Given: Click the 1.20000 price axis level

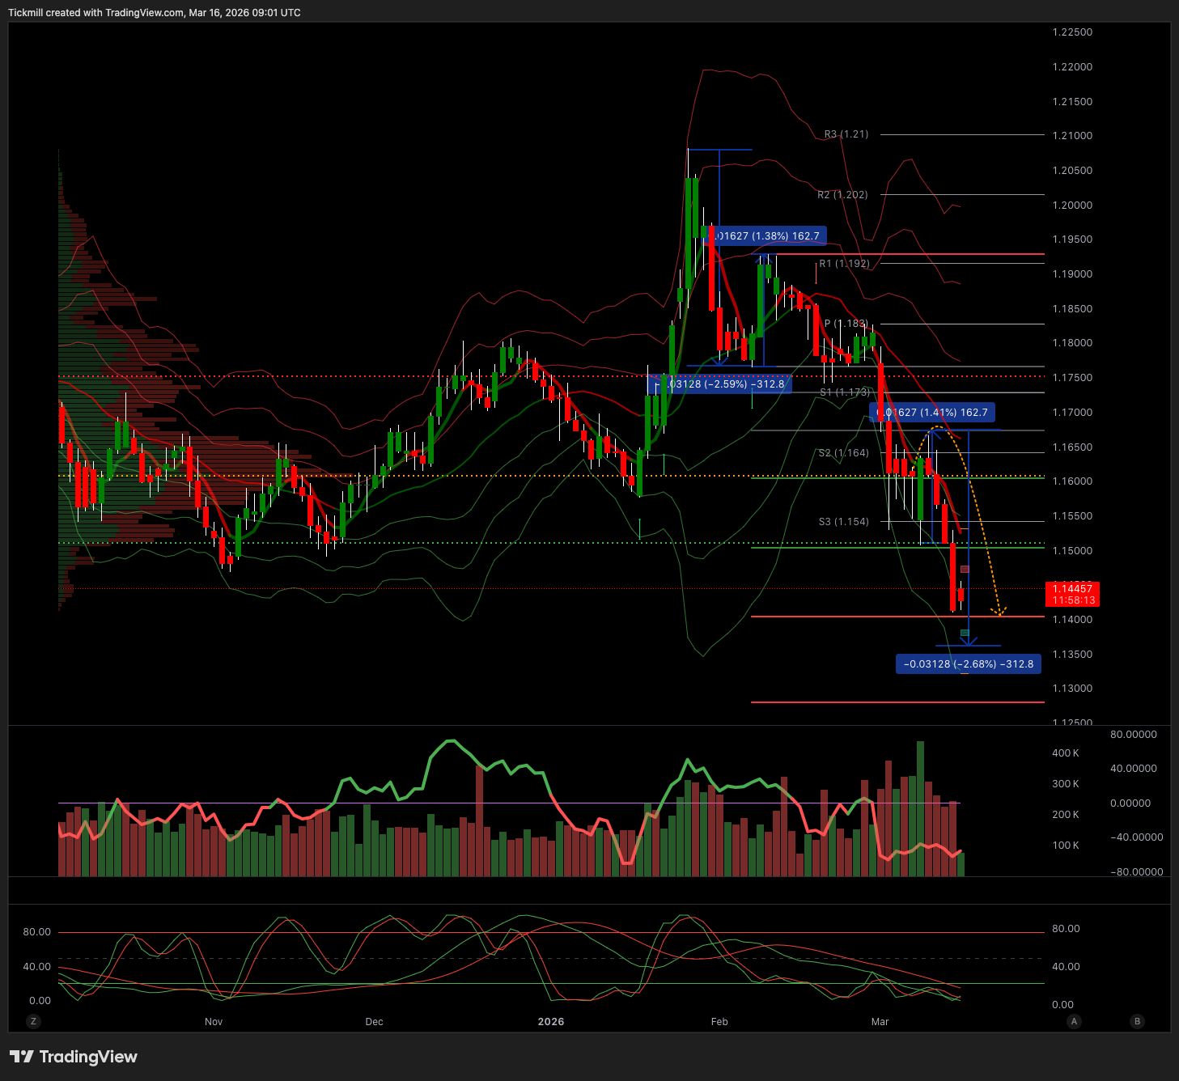Looking at the screenshot, I should 1072,206.
